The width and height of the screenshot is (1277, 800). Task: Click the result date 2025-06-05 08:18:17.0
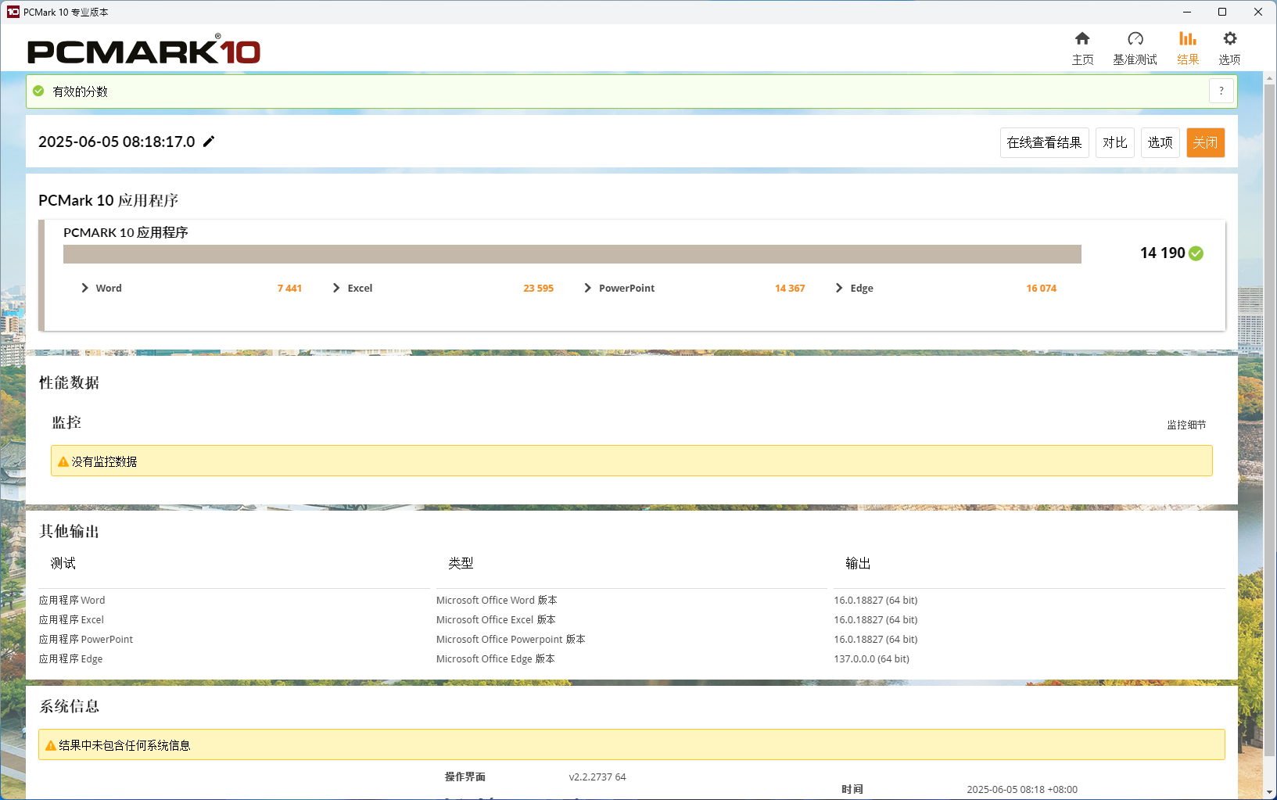(117, 142)
